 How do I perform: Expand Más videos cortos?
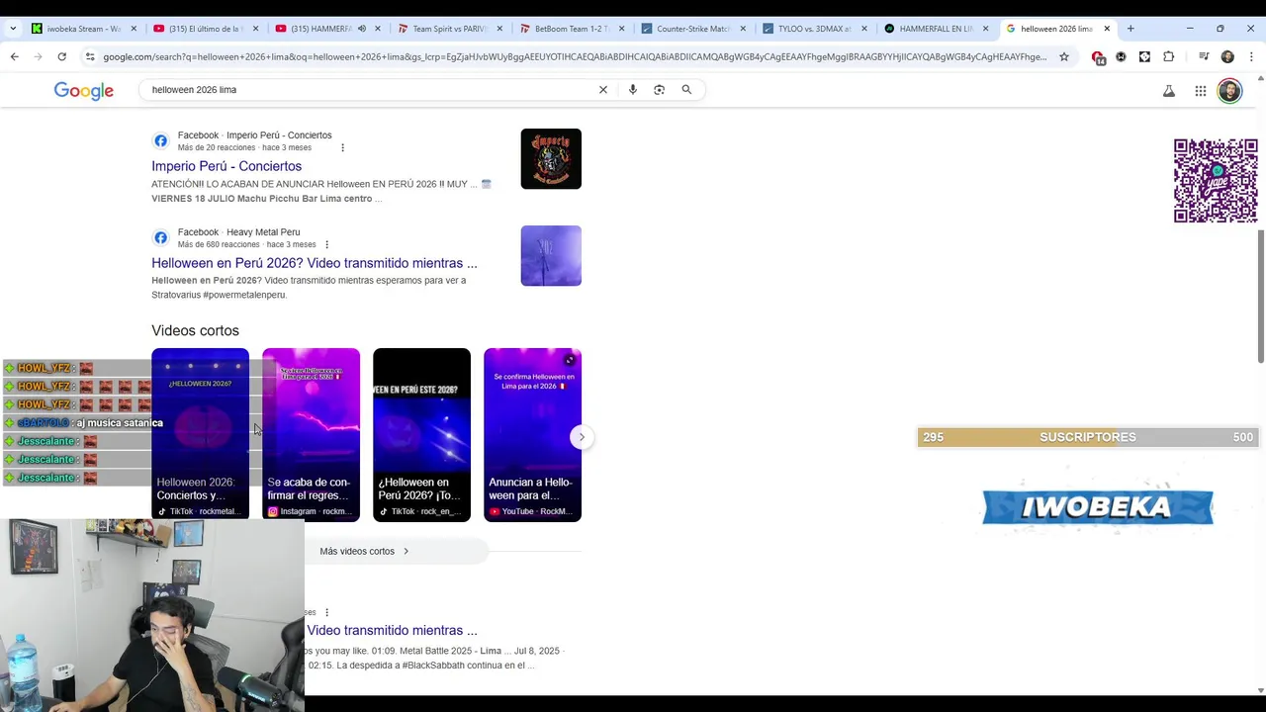pos(365,551)
